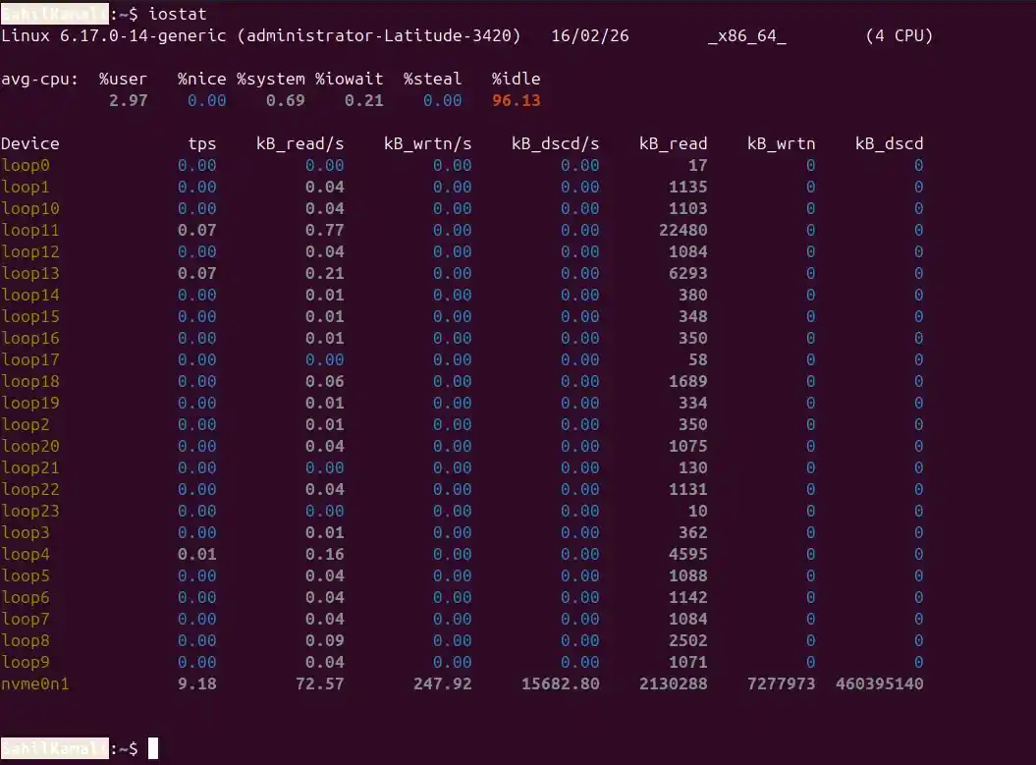1036x765 pixels.
Task: Click the loop11 device name
Action: point(29,231)
